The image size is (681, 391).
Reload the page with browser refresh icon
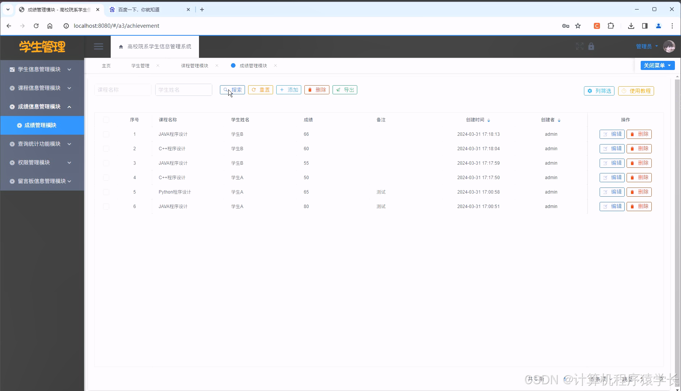click(x=36, y=26)
